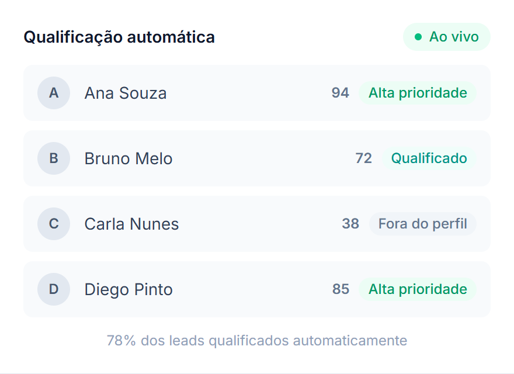Click Bruno Melo's avatar letter B

(54, 158)
